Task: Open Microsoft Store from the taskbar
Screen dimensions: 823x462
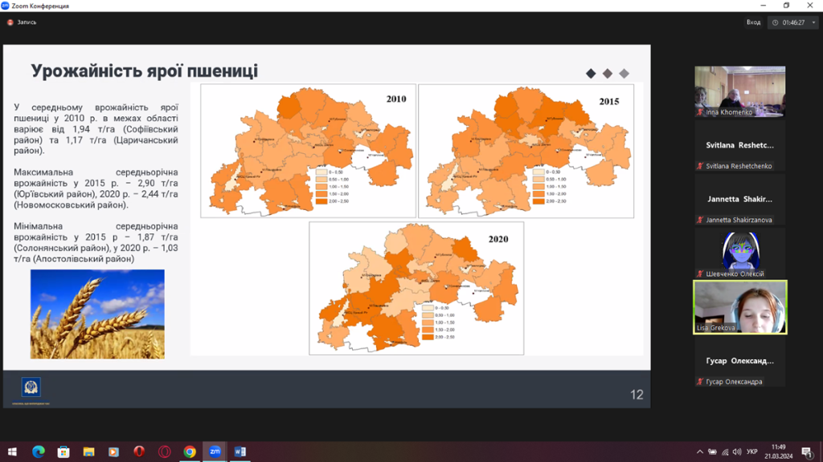Action: point(63,452)
